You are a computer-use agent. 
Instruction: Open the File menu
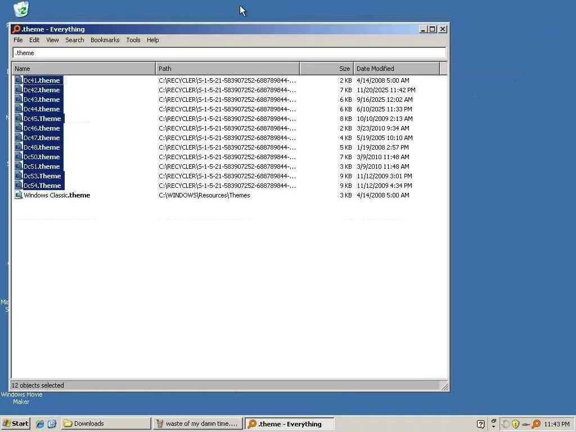18,40
